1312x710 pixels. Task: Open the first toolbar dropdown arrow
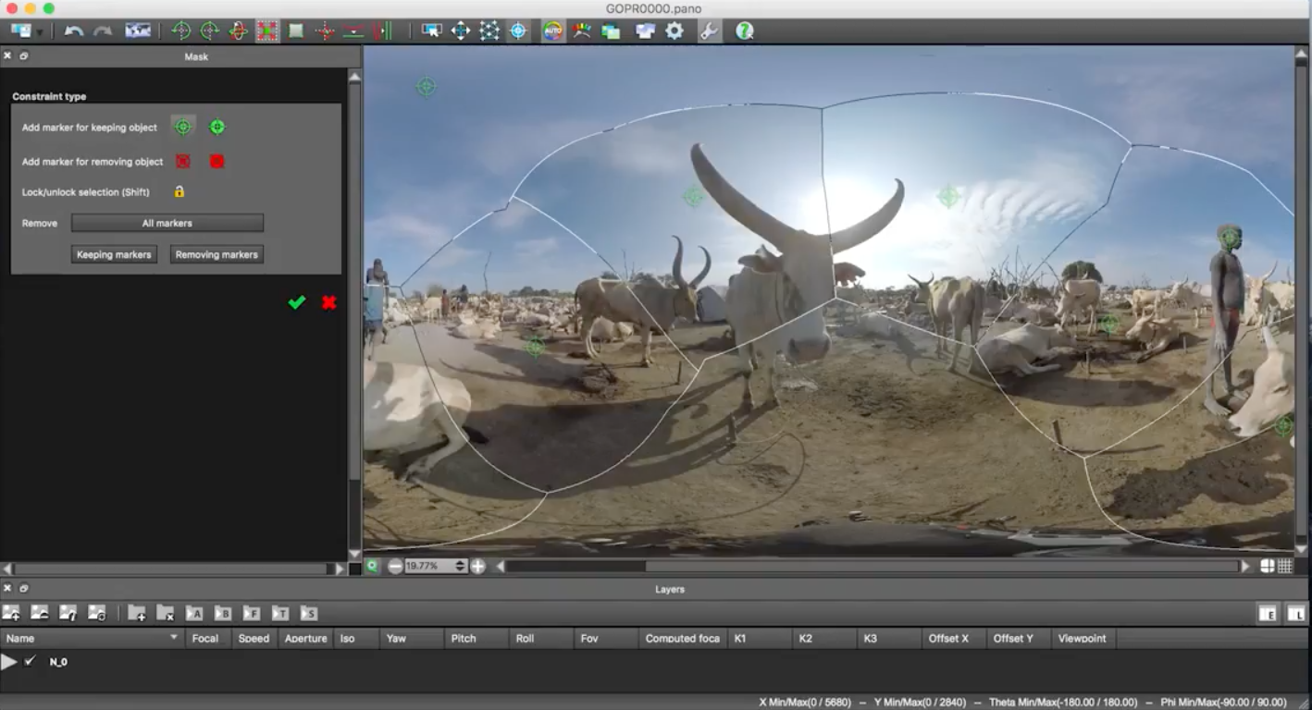click(x=39, y=32)
